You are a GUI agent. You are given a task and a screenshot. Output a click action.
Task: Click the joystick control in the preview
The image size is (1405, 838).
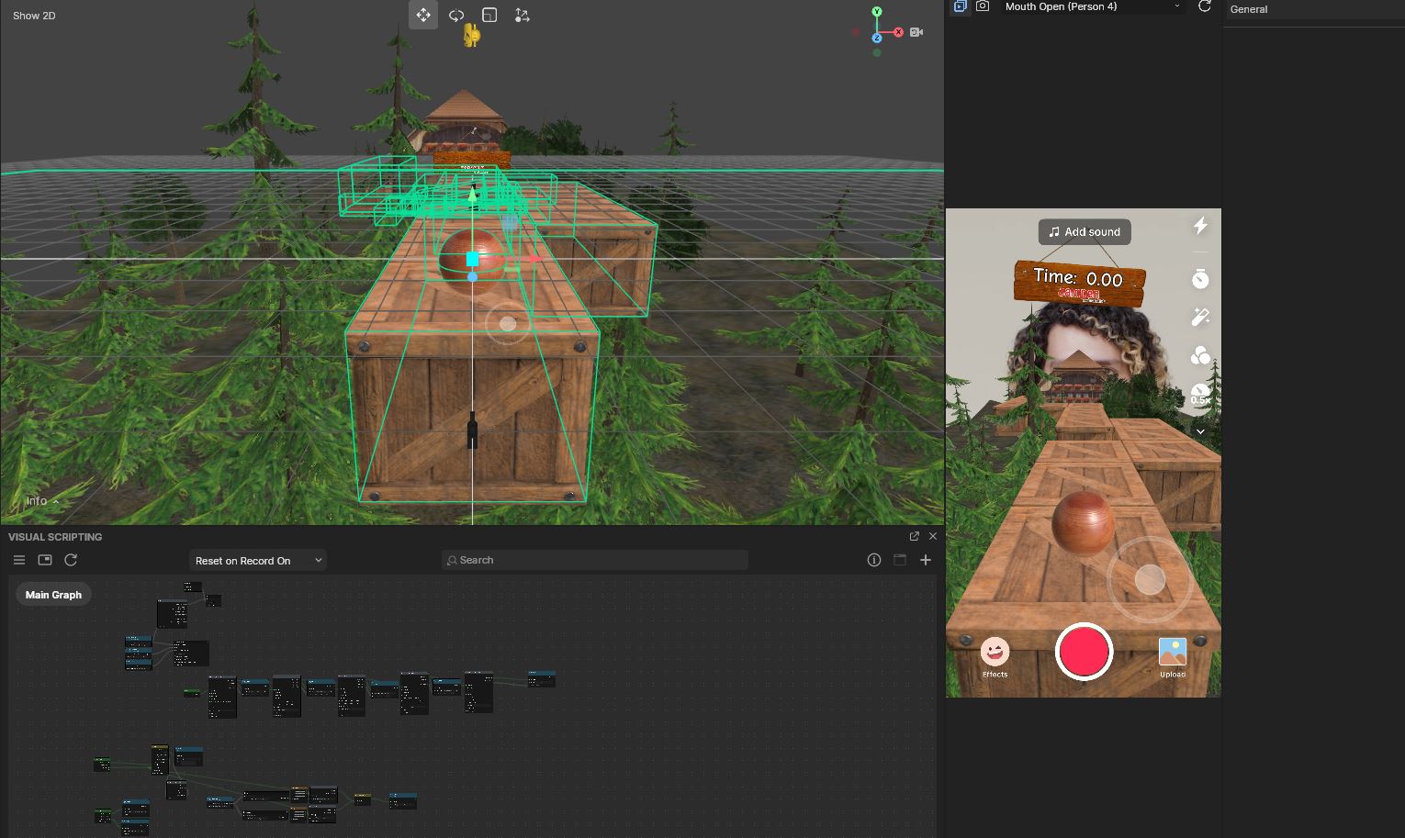pos(1150,579)
